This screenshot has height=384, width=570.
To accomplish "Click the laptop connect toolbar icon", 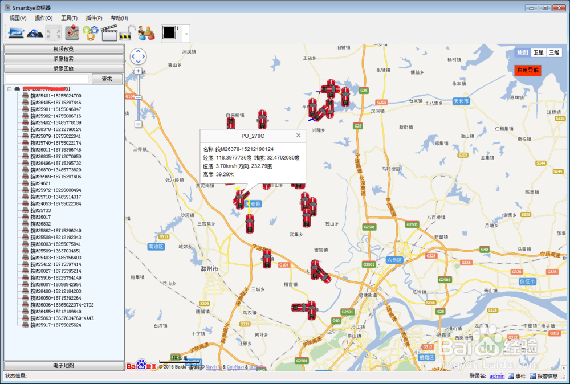I will point(16,33).
